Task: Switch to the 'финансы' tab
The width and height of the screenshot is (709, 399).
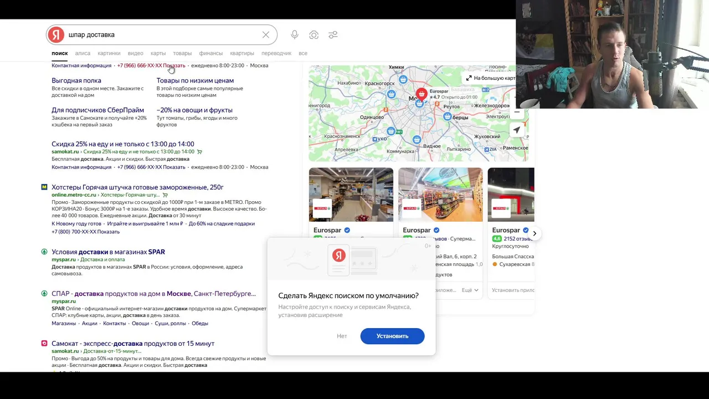Action: [211, 53]
